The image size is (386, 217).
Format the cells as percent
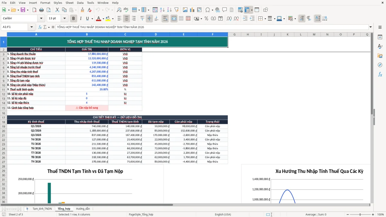pos(206,19)
